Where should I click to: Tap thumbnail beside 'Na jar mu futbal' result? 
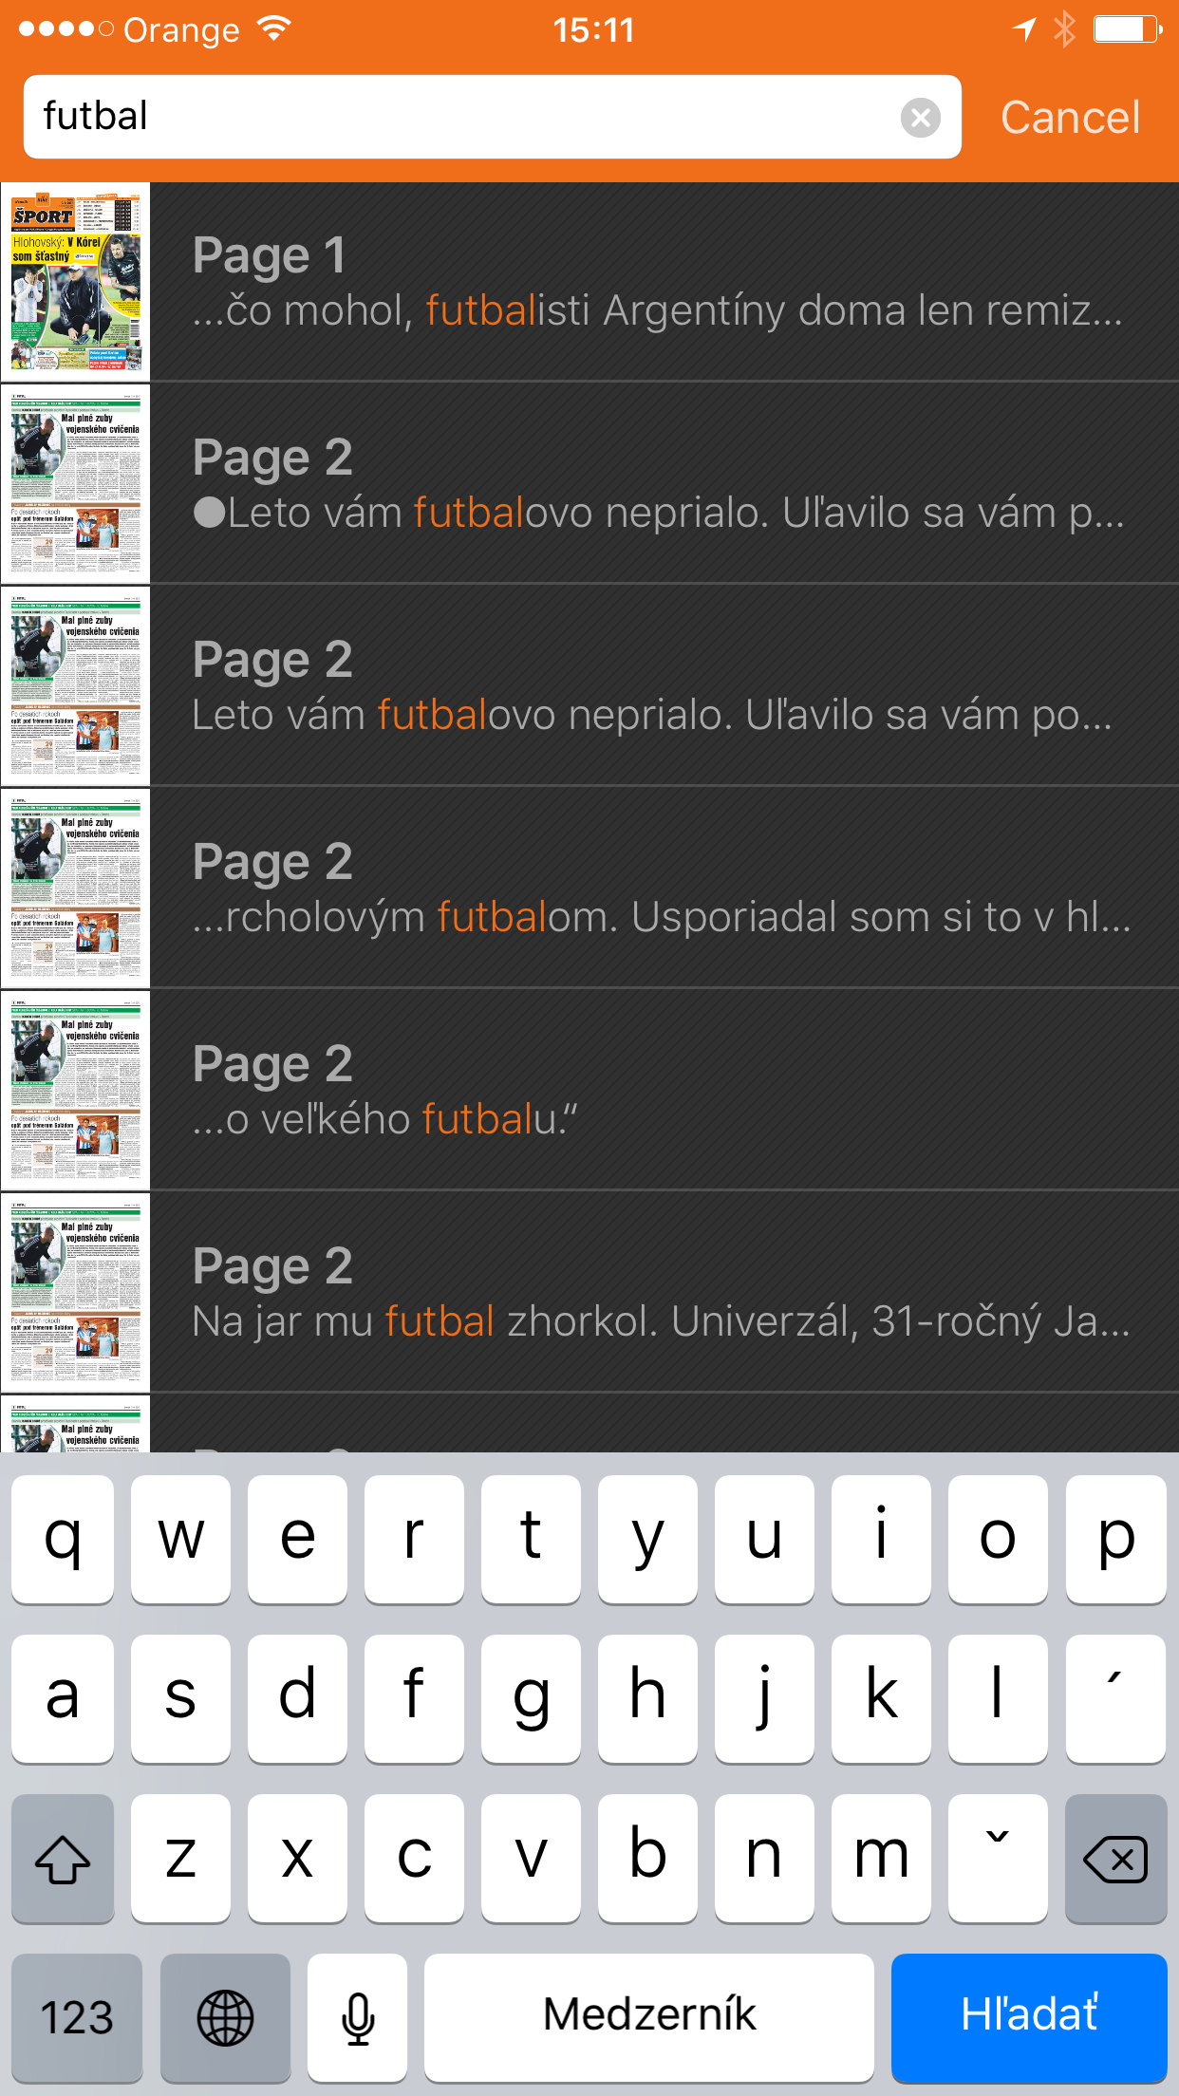(75, 1293)
